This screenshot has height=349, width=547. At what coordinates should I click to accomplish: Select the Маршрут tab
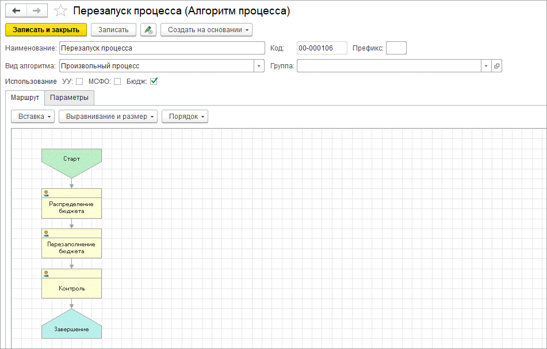25,98
